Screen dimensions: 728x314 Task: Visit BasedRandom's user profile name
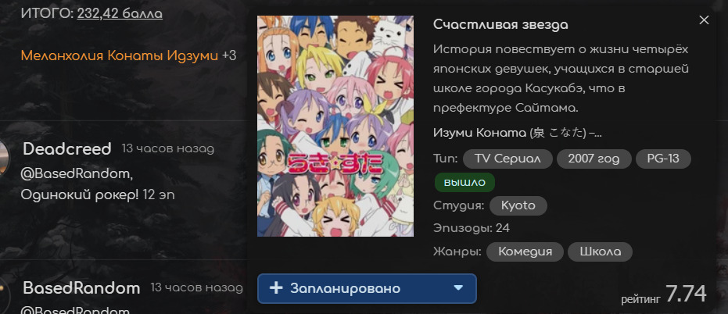tap(81, 288)
